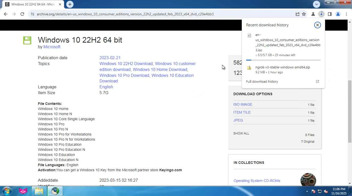Select the ITEM TILE download option

tap(242, 112)
